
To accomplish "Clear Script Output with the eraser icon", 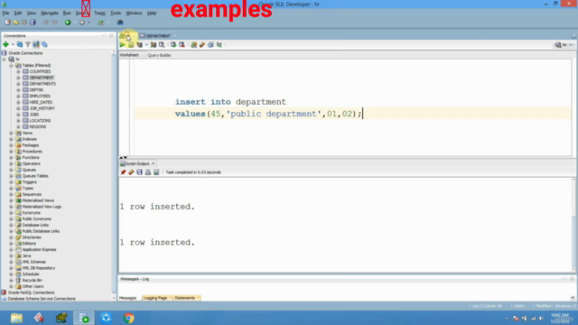I will 131,172.
